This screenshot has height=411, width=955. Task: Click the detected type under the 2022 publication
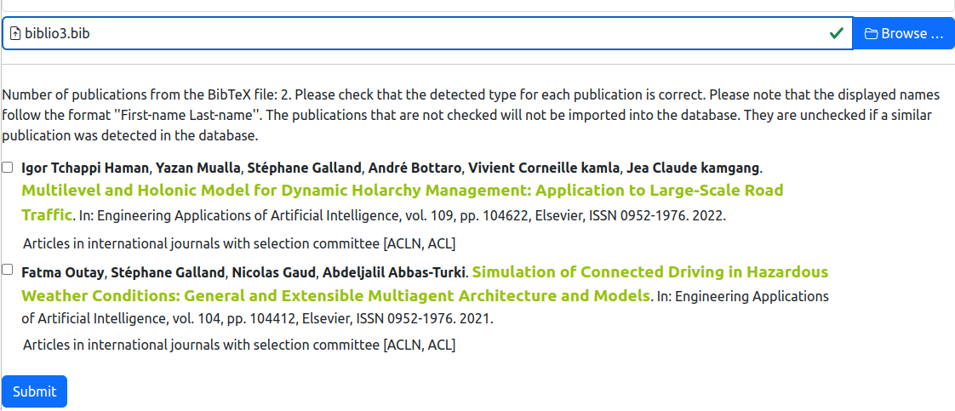[x=239, y=243]
